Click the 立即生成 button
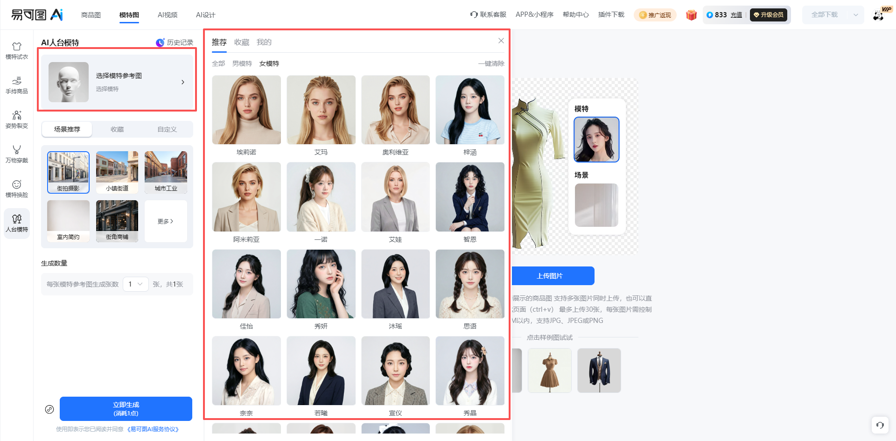The height and width of the screenshot is (441, 896). (126, 409)
